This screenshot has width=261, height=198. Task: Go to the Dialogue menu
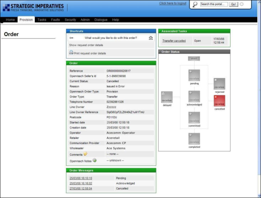(x=101, y=20)
